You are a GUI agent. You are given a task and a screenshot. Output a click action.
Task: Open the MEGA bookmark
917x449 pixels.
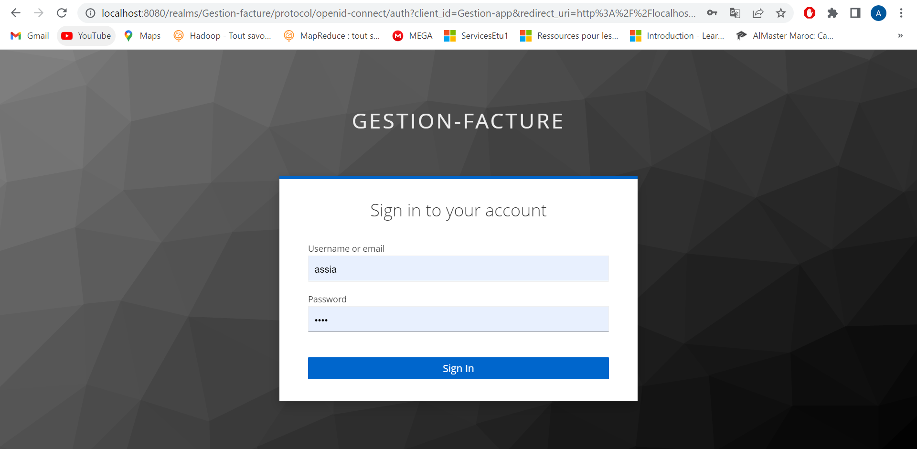point(412,35)
